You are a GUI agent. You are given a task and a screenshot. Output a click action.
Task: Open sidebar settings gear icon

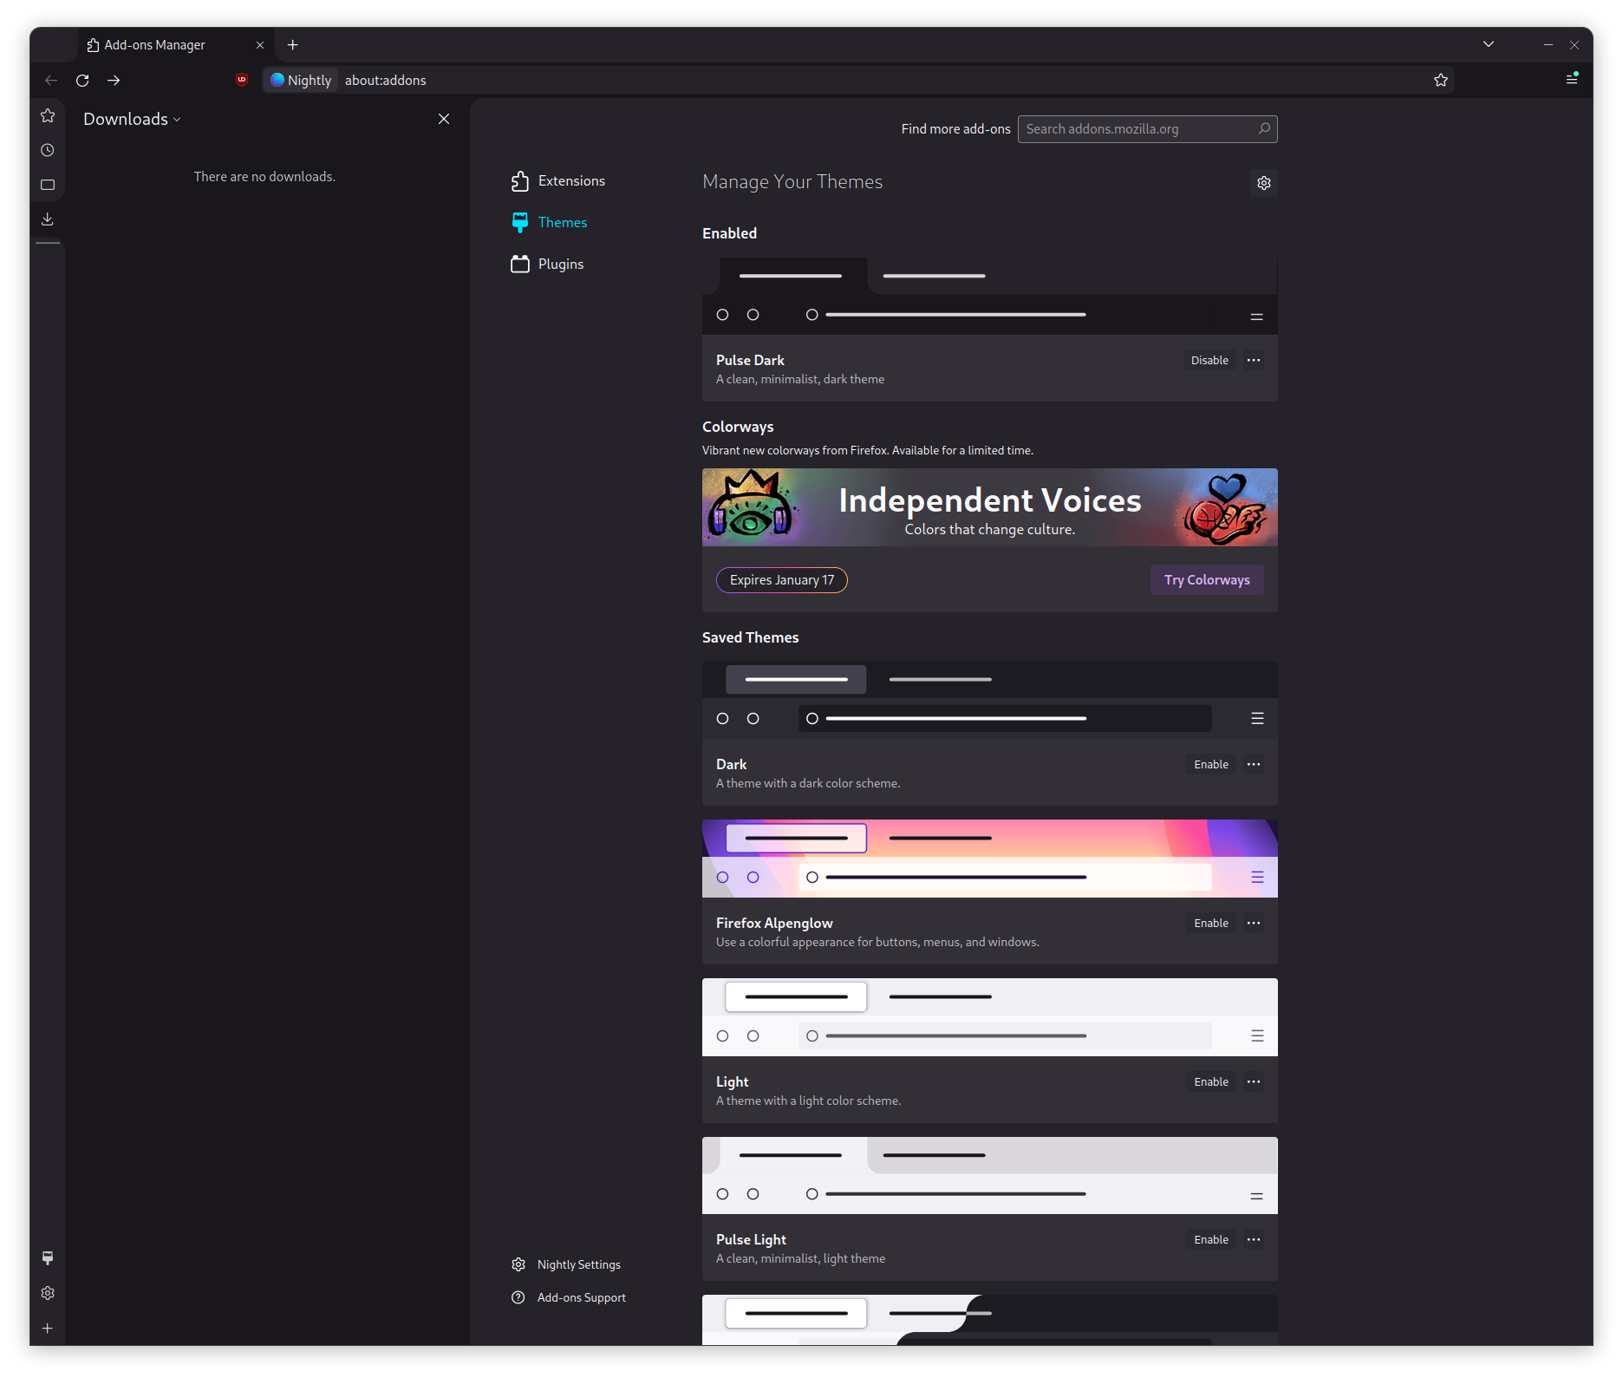click(48, 1293)
